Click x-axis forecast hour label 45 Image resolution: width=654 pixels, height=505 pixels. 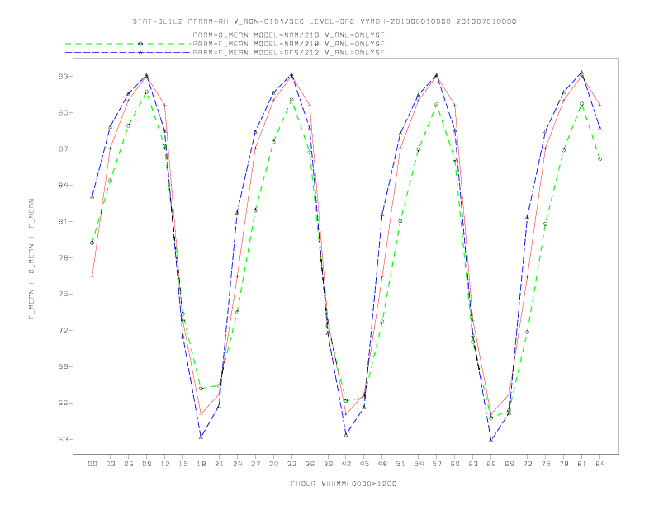(x=364, y=464)
